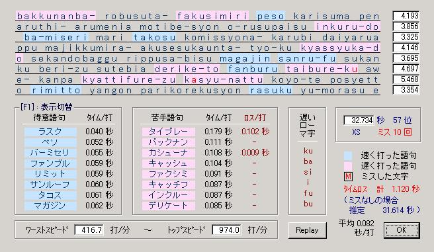Click the blue highlighted word 'rimitto'
434x252 pixels.
[56, 91]
